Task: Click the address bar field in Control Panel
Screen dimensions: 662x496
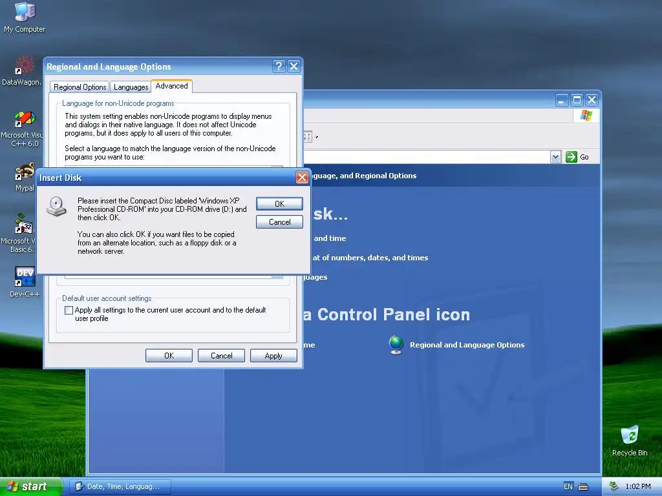Action: pos(427,157)
